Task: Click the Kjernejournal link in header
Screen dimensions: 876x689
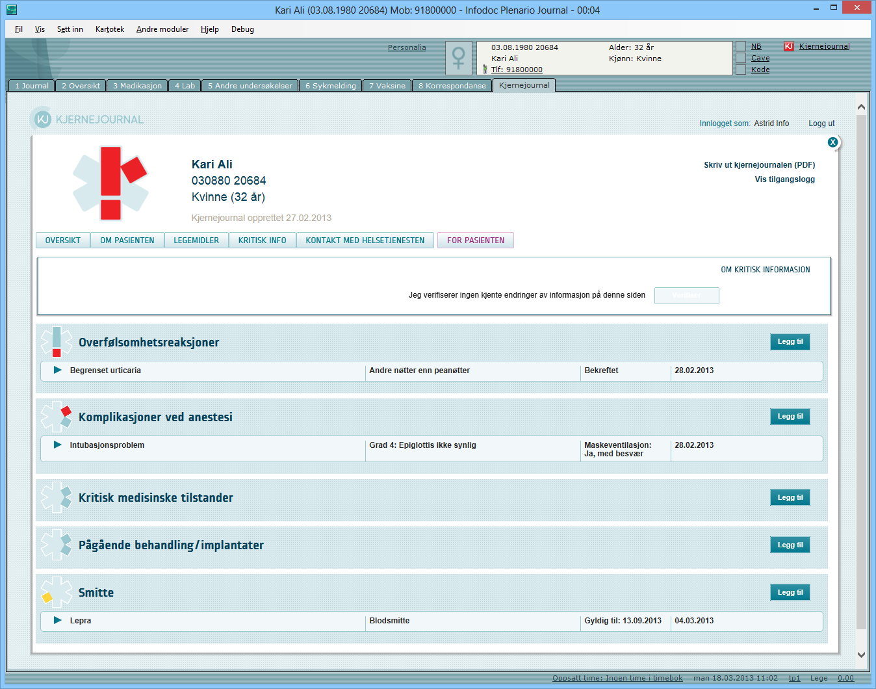Action: coord(824,46)
